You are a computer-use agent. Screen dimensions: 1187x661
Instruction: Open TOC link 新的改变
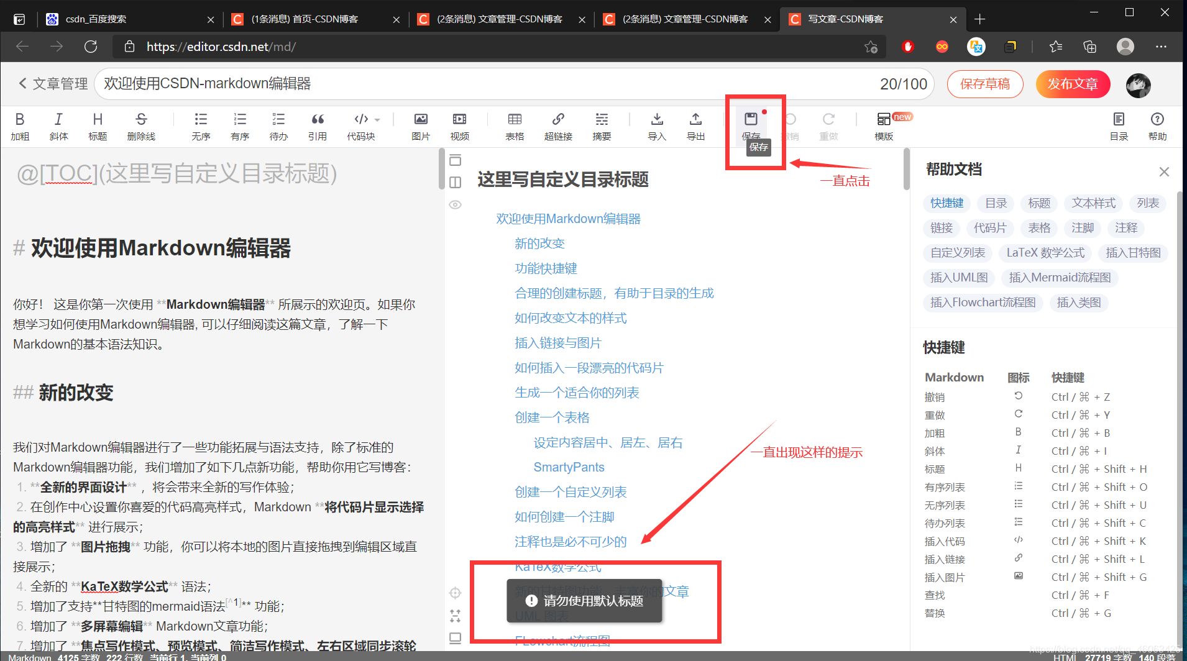click(x=539, y=244)
